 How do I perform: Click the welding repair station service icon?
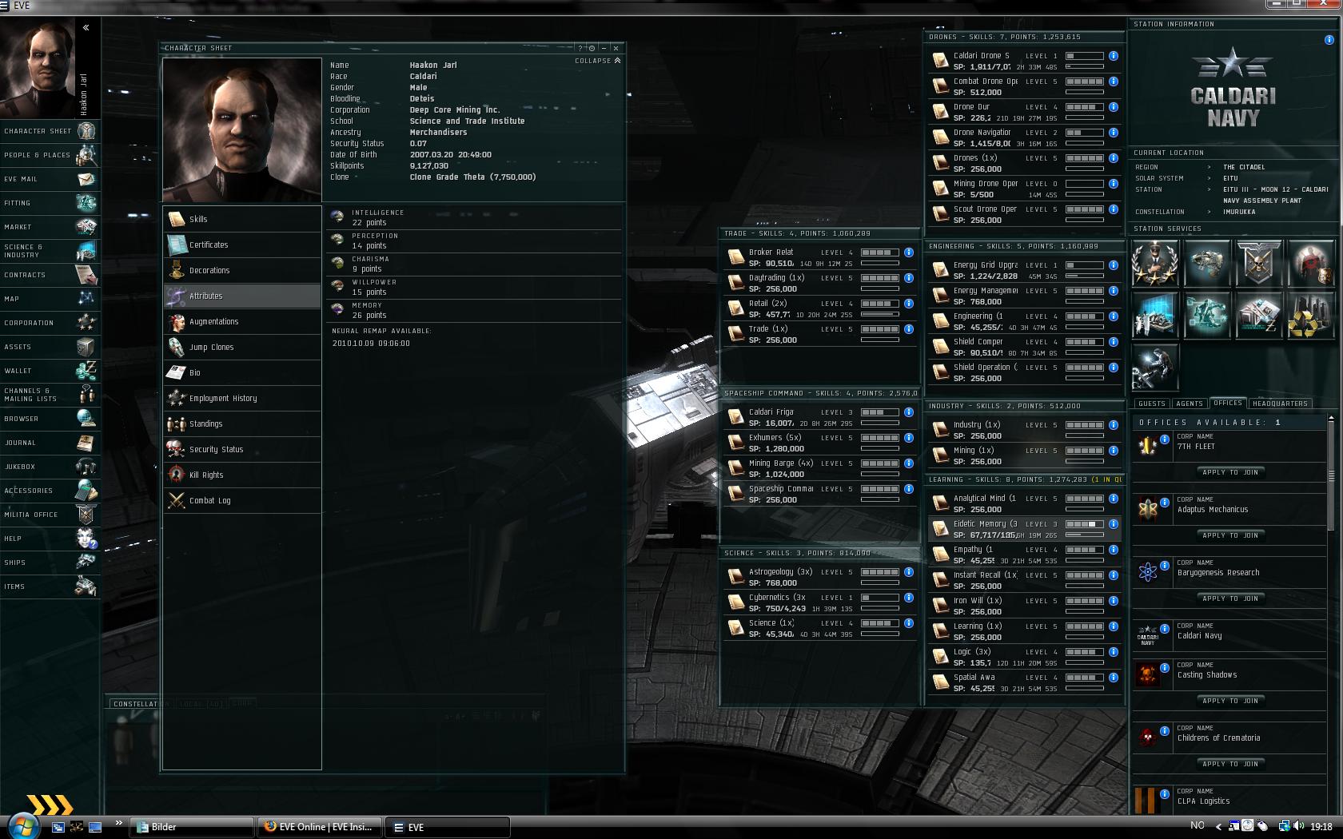click(x=1155, y=367)
